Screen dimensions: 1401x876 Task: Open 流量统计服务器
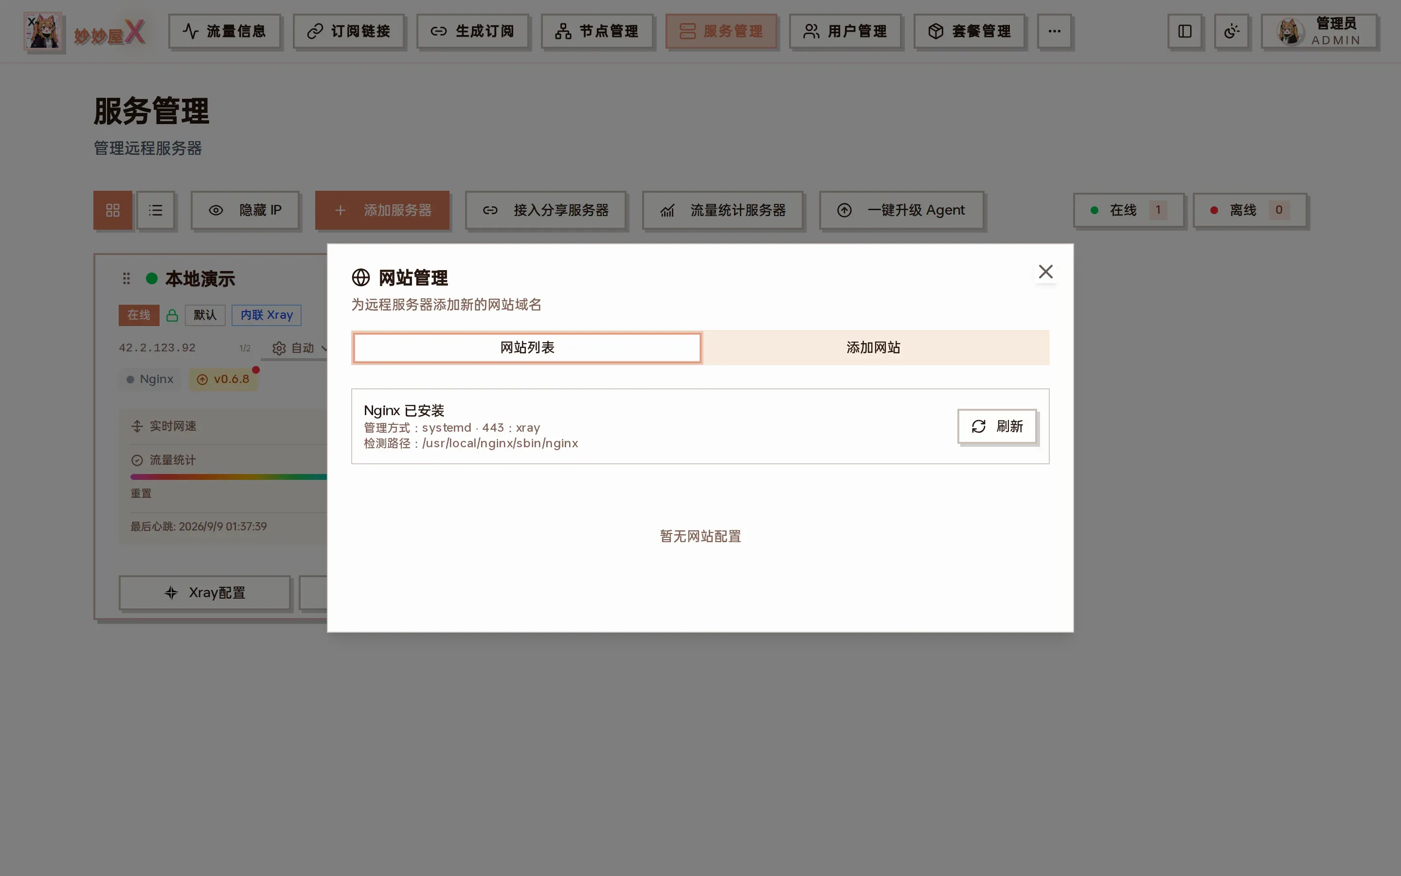tap(722, 210)
